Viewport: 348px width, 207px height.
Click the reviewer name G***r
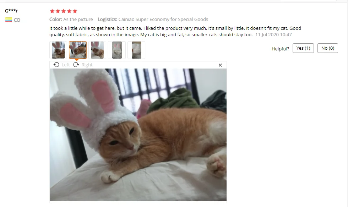point(11,11)
